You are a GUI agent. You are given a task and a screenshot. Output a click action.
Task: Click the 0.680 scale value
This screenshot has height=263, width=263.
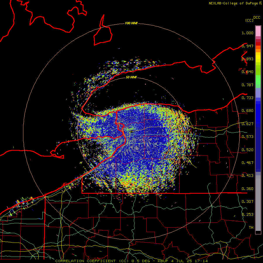[248, 111]
